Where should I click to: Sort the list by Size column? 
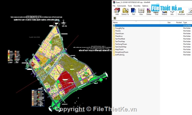click(165, 22)
